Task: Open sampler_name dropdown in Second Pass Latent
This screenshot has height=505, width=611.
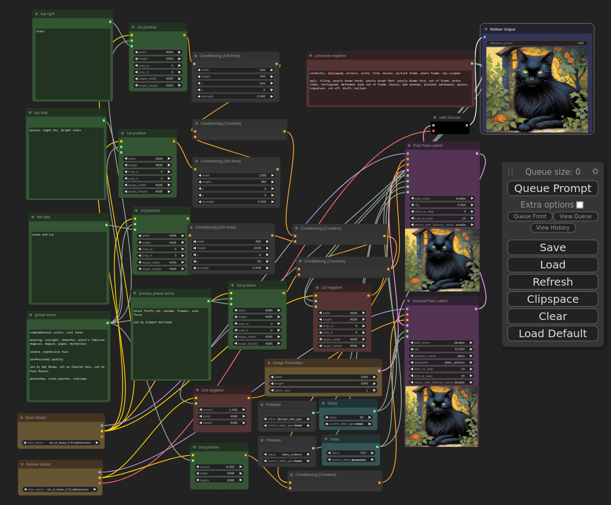Action: (x=441, y=356)
